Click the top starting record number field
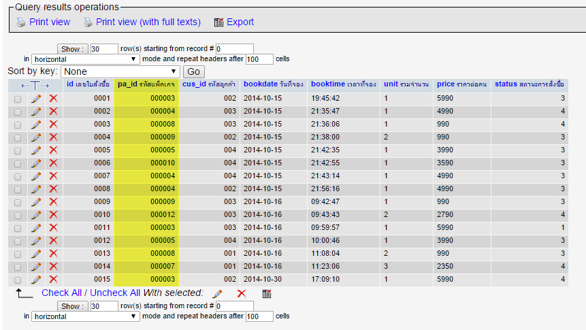Viewport: 586px width, 330px height. coord(235,49)
